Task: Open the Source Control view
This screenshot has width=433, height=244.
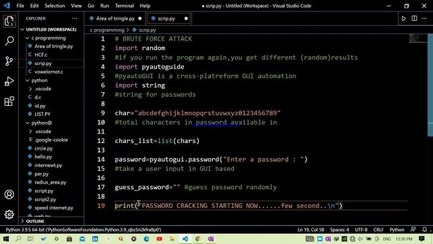Action: click(x=9, y=61)
